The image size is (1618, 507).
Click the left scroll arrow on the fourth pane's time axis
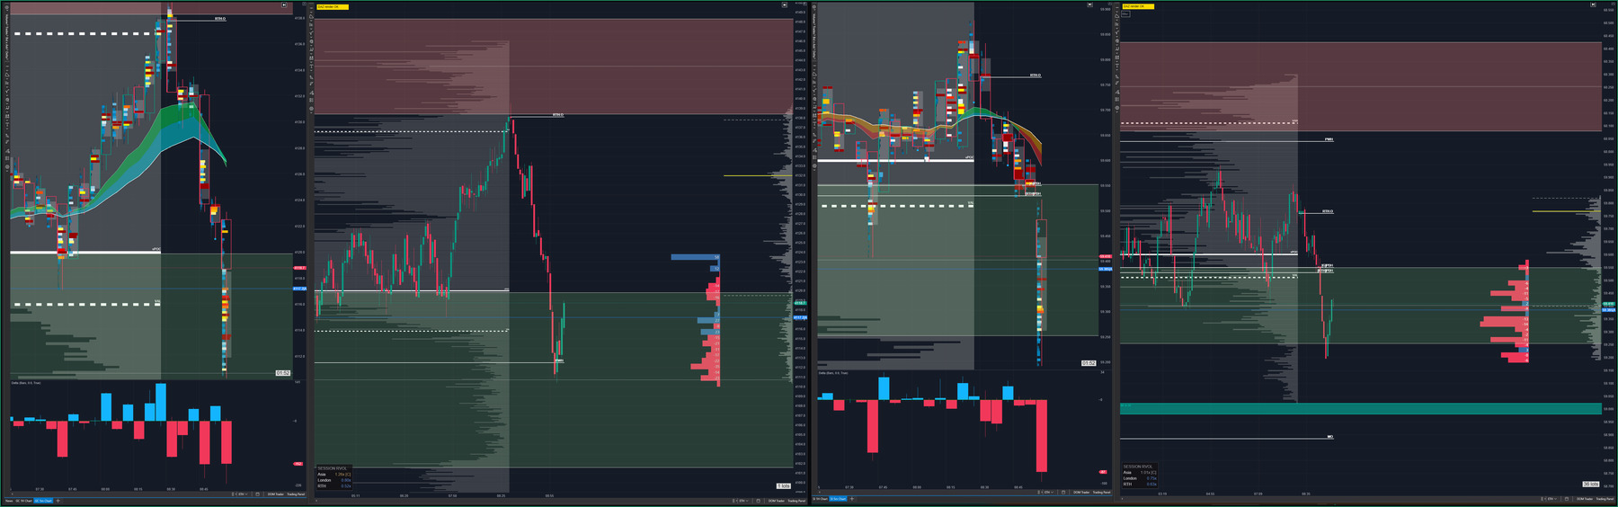pos(1122,499)
